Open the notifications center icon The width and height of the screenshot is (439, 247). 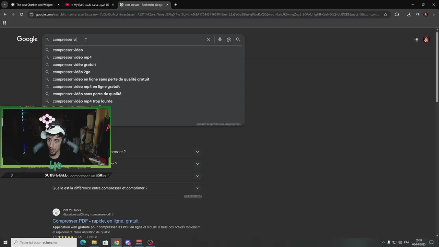(431, 243)
